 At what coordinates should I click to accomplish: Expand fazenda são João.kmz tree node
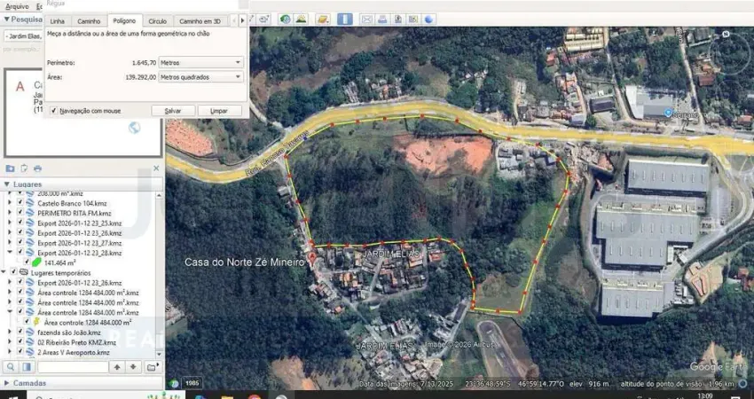click(x=10, y=332)
